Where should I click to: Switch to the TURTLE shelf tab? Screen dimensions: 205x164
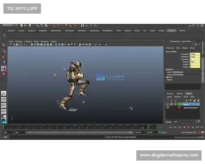click(182, 31)
